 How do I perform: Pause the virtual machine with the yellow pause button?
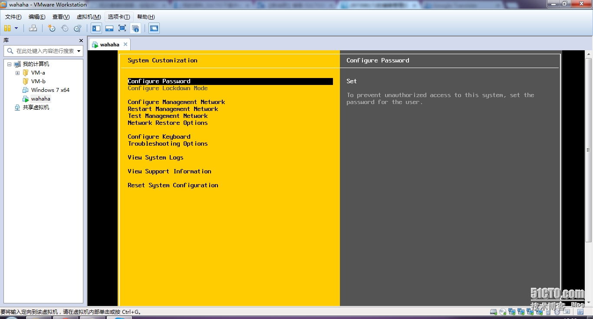pyautogui.click(x=7, y=28)
